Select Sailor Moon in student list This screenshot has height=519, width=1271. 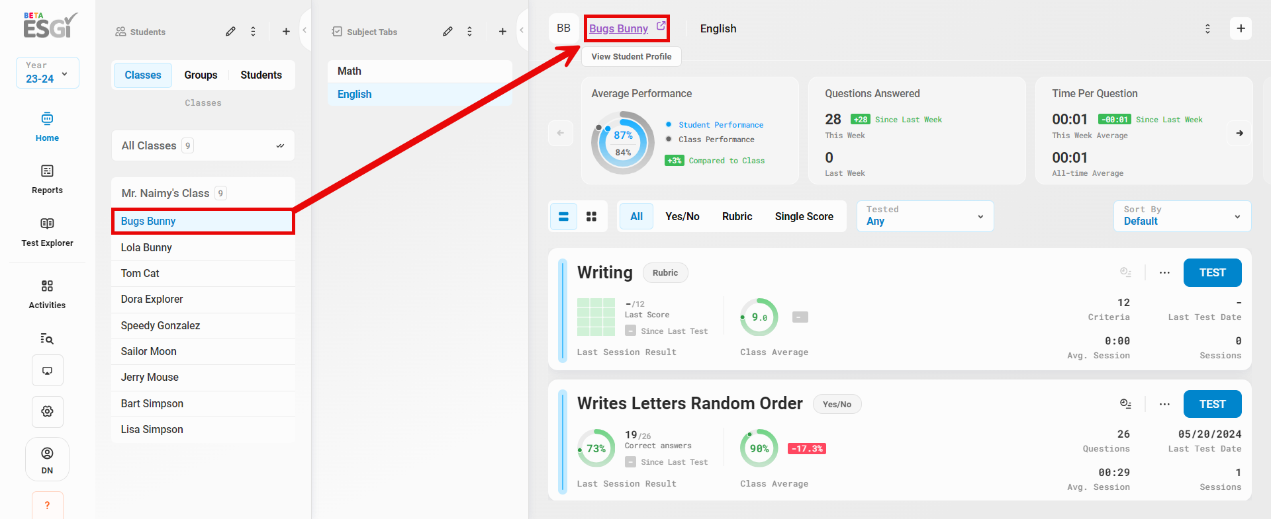tap(203, 351)
